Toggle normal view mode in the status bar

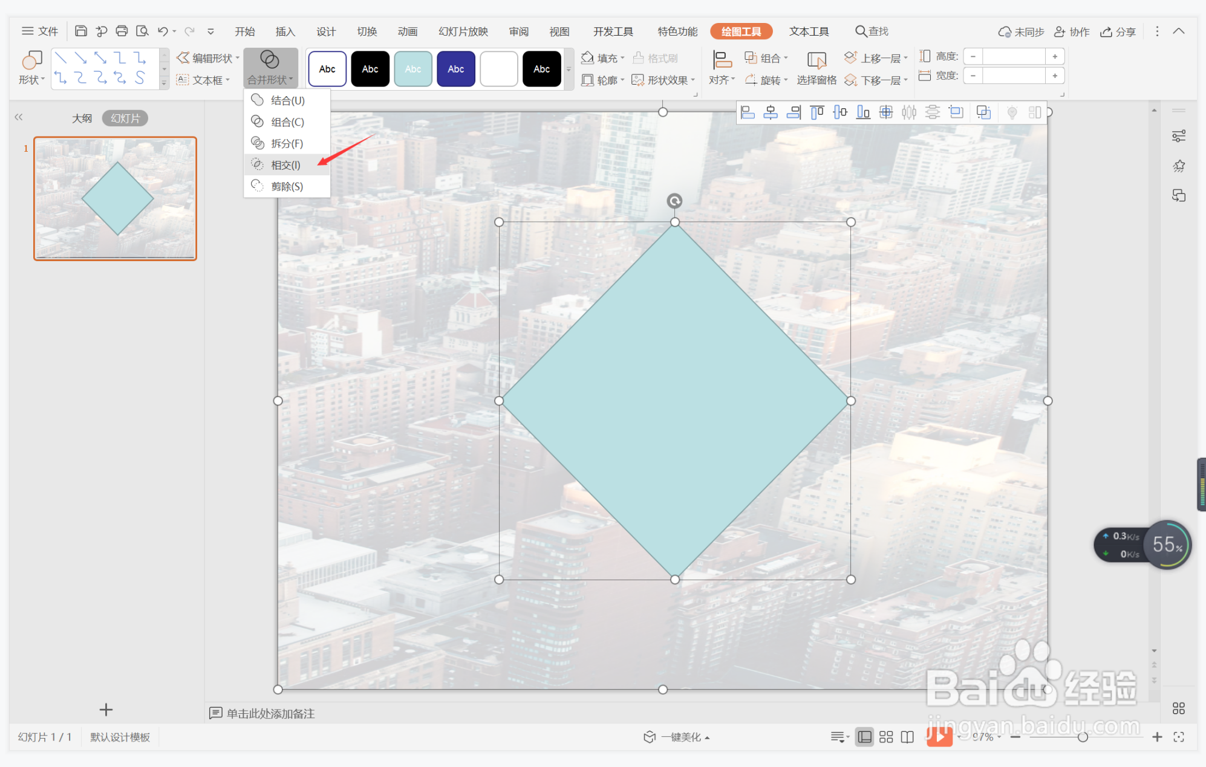coord(865,737)
